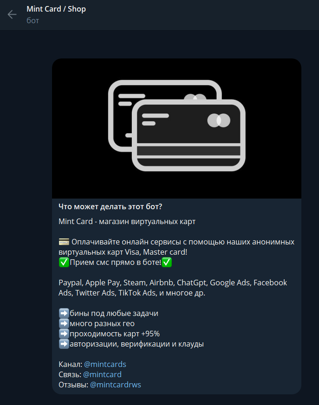The height and width of the screenshot is (405, 319).
Task: Open the credit cards preview image
Action: click(x=176, y=129)
